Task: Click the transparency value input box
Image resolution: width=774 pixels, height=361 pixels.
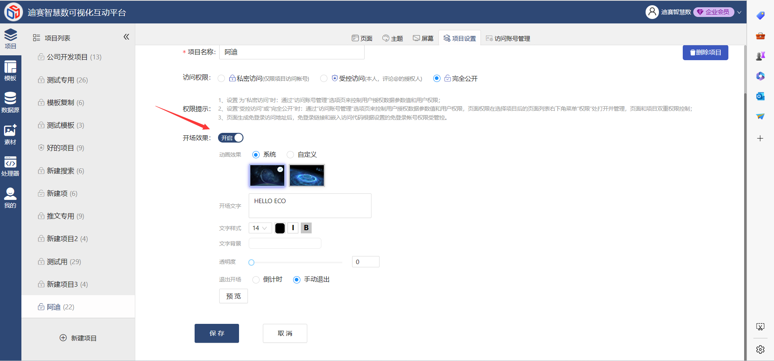Action: coord(366,262)
